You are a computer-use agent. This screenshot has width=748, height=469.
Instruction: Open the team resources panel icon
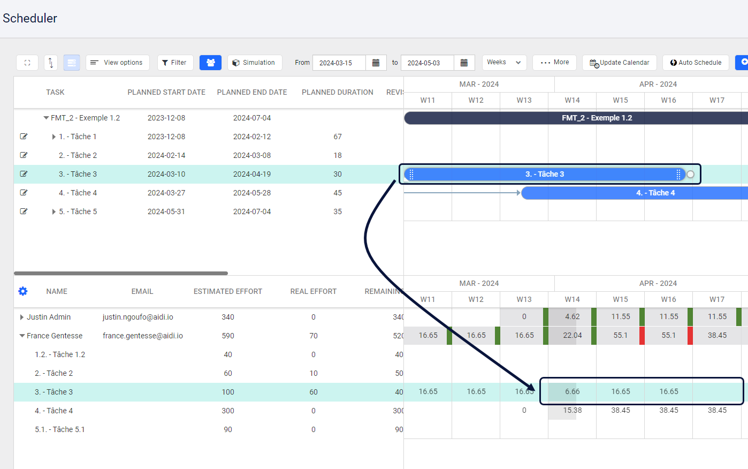[210, 62]
